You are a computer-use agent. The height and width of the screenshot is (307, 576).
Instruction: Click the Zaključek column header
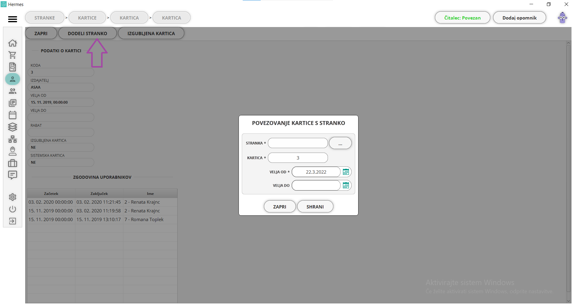point(99,193)
